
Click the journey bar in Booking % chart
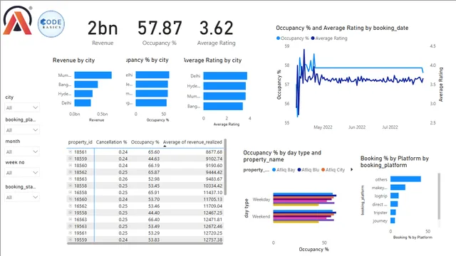[393, 220]
